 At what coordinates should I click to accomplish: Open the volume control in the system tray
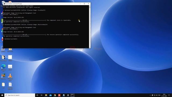(157, 95)
